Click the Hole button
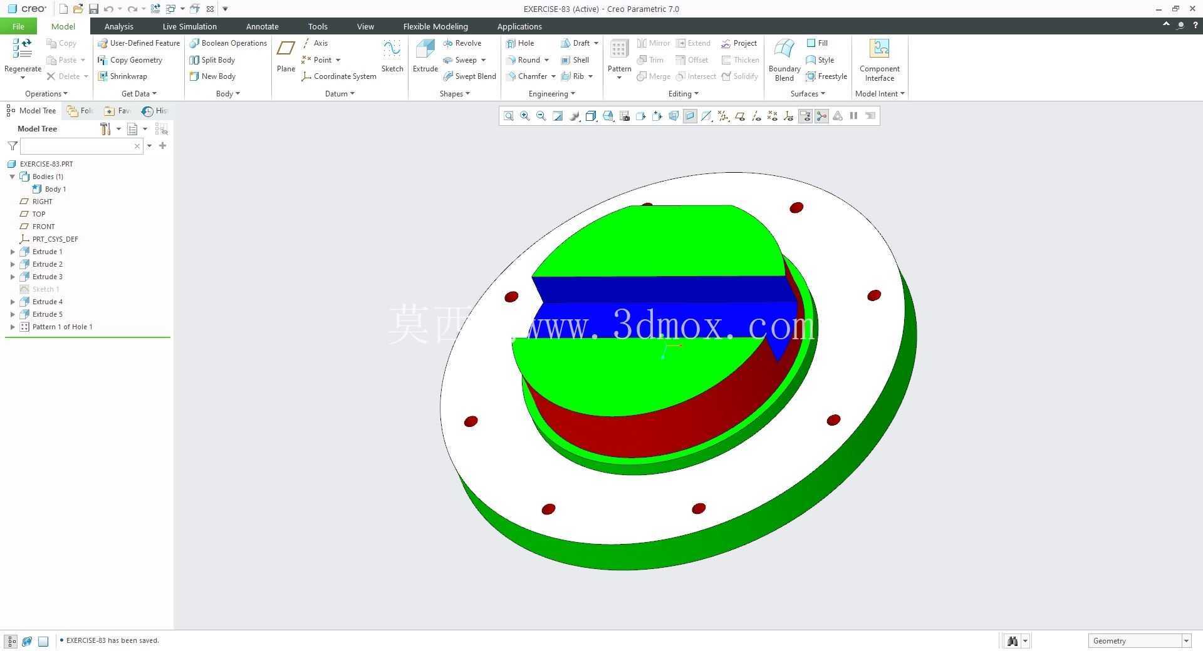Screen dimensions: 1203x651 (520, 43)
